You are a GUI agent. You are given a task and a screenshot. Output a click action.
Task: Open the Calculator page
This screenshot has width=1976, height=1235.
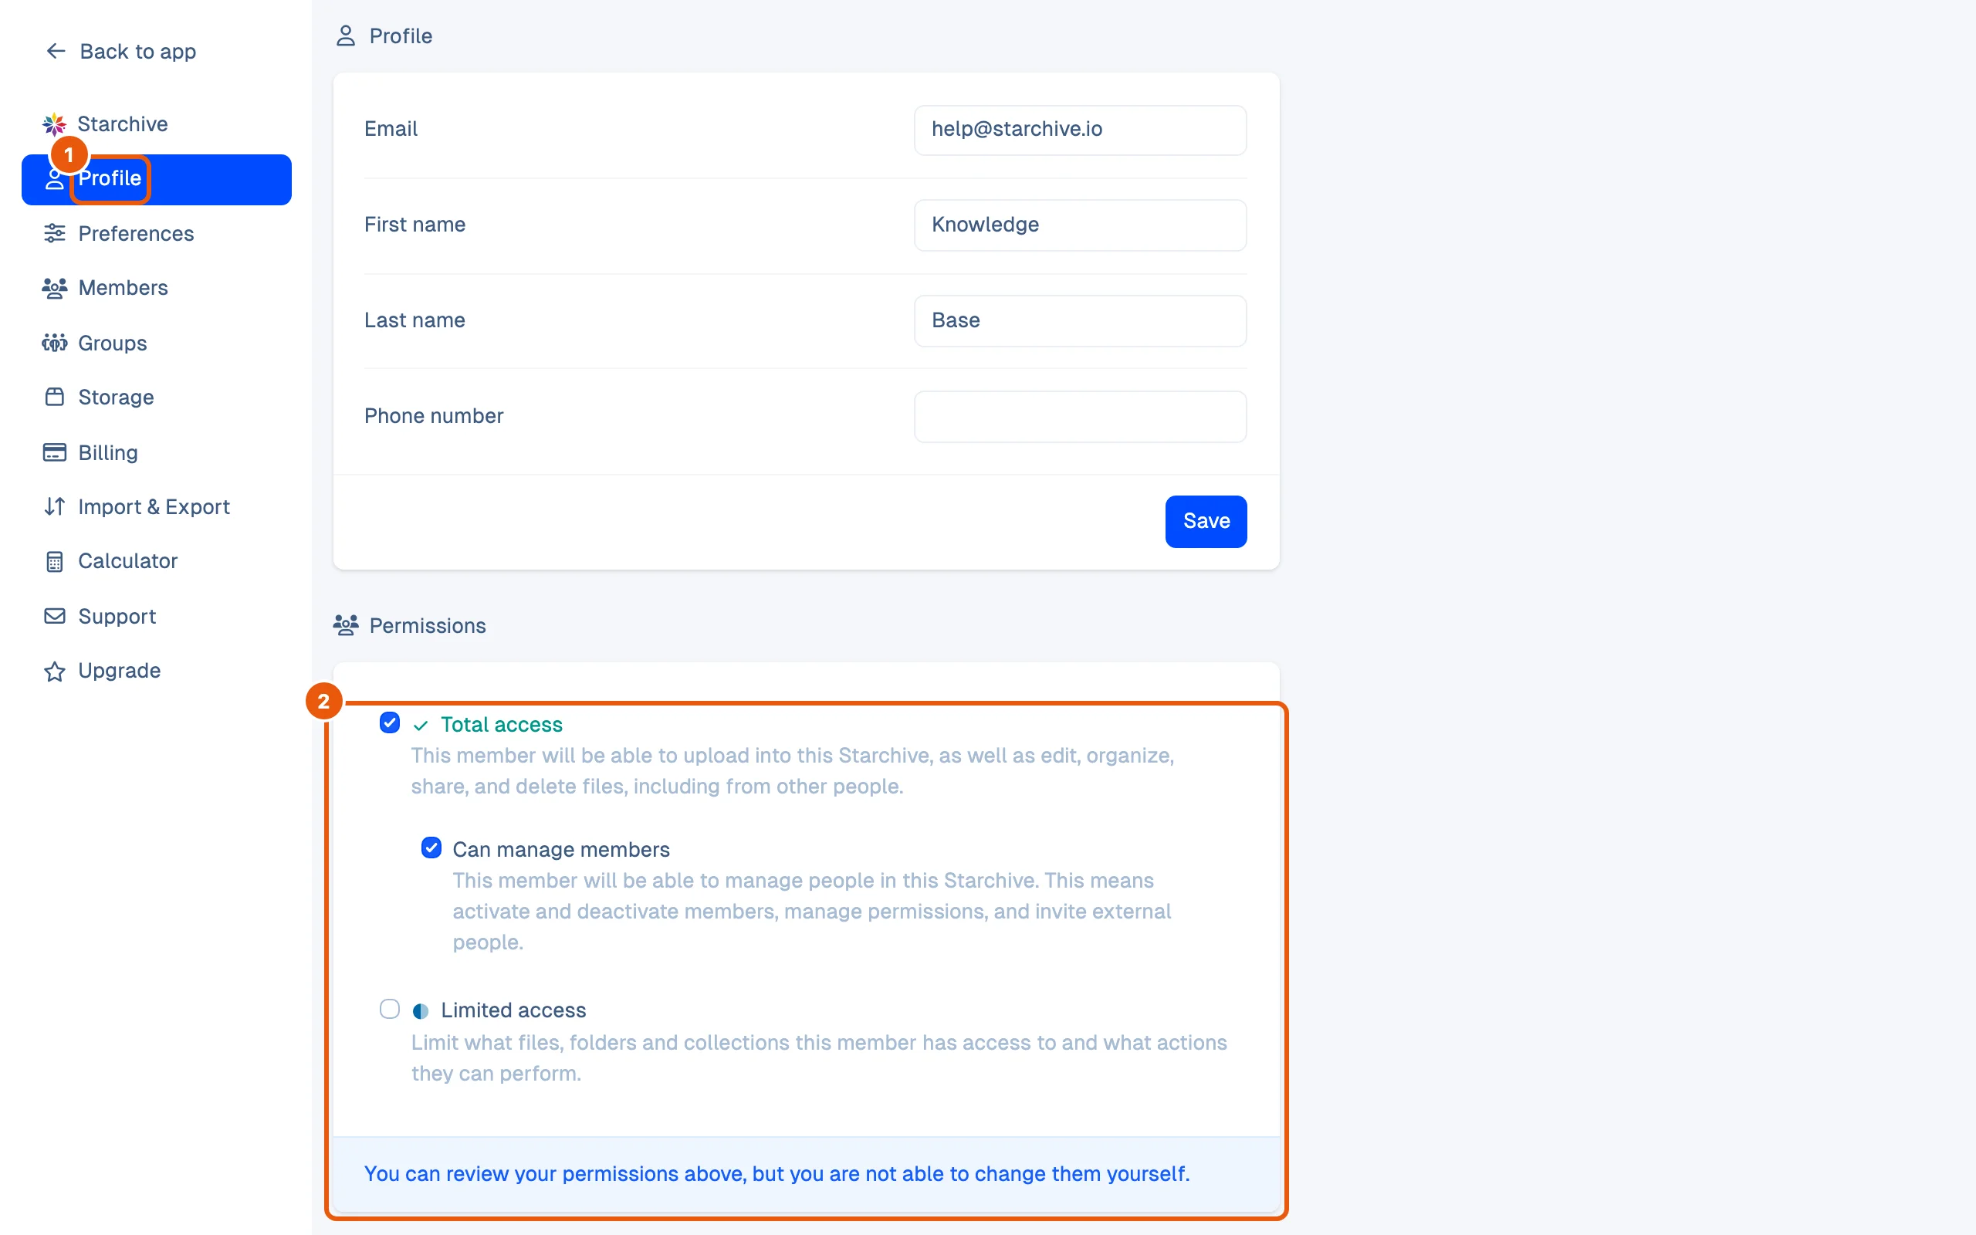click(127, 562)
